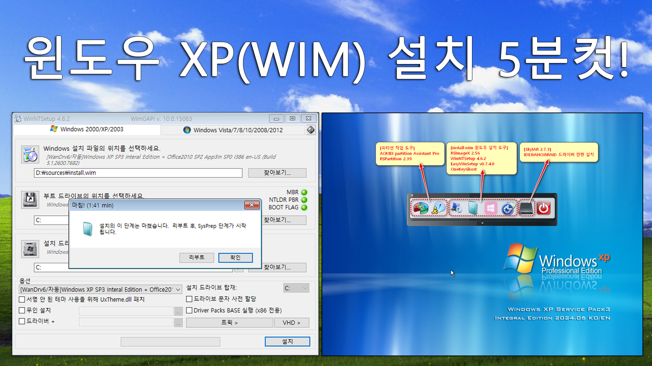Viewport: 652px width, 366px height.
Task: Click the installation drive disk icon
Action: tap(30, 249)
